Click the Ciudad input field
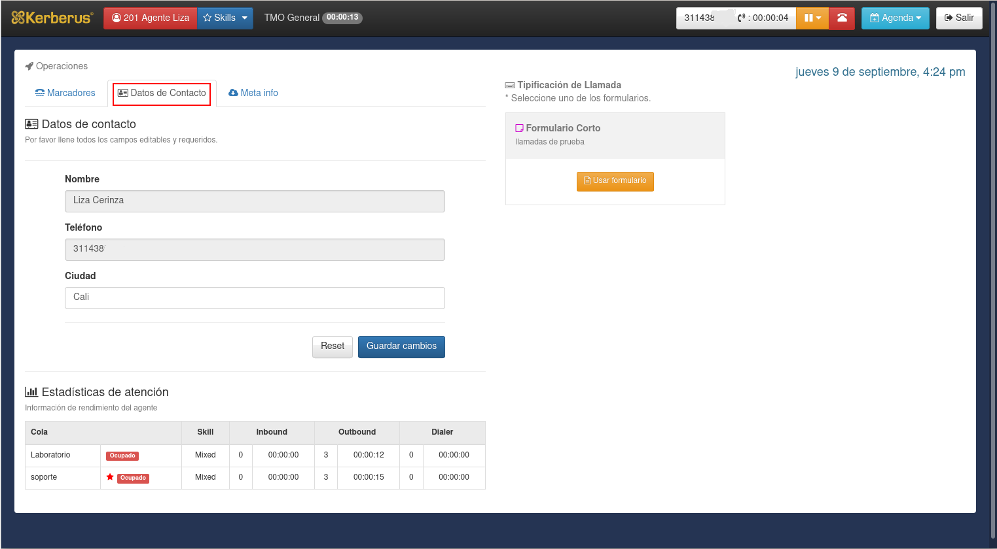997x549 pixels. tap(255, 298)
